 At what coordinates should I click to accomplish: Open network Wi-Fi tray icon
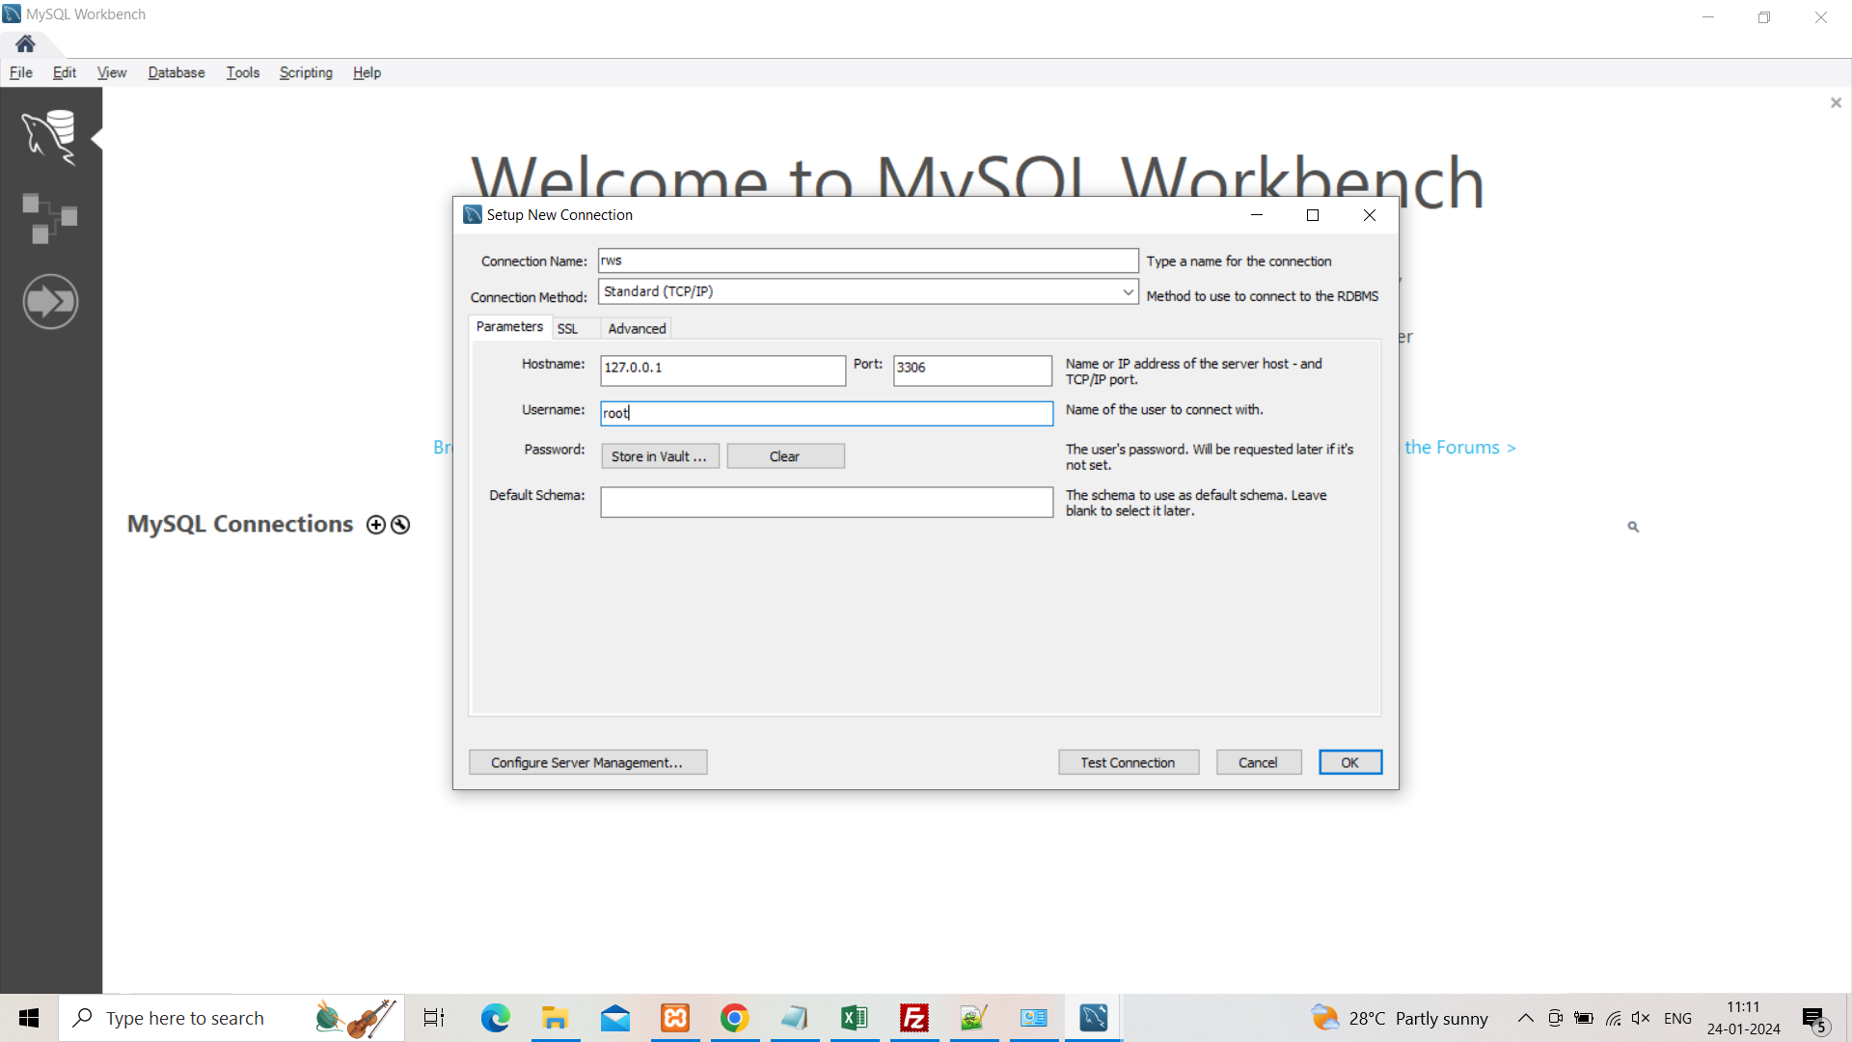1613,1018
